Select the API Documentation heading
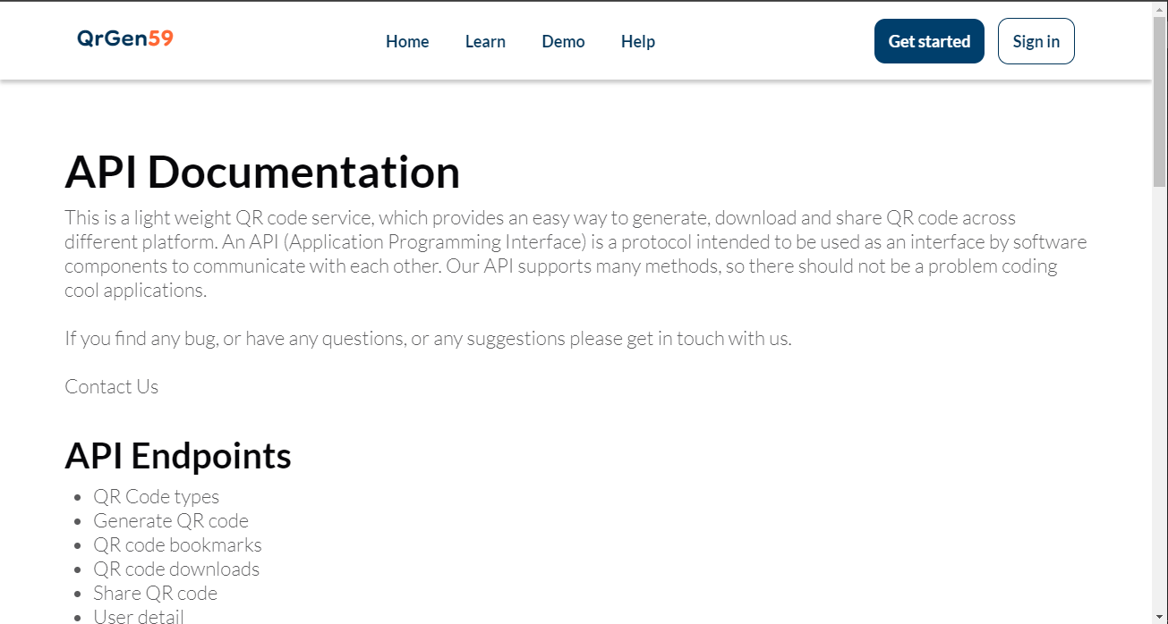1168x624 pixels. coord(262,172)
